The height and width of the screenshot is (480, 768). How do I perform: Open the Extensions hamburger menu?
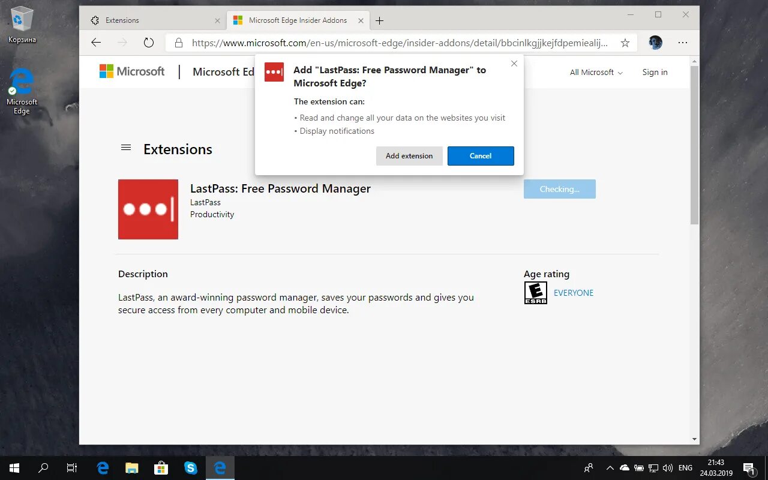click(x=126, y=148)
